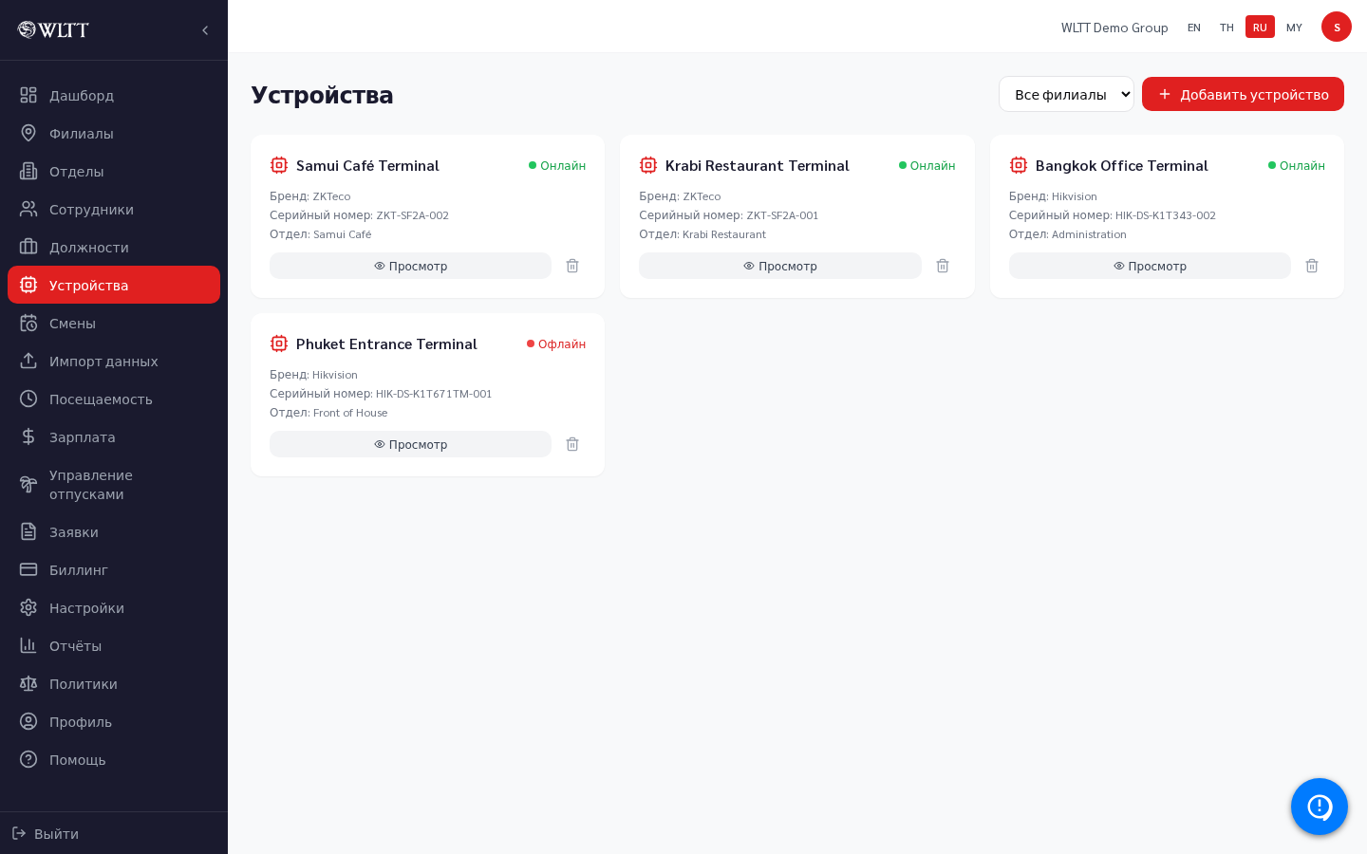Switch interface language to MY
The height and width of the screenshot is (854, 1367).
(1294, 27)
